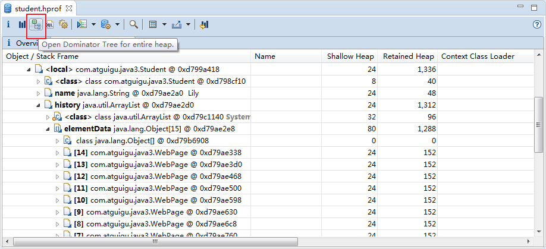The height and width of the screenshot is (249, 546).
Task: Click the class icon of Student class row
Action: (48, 82)
